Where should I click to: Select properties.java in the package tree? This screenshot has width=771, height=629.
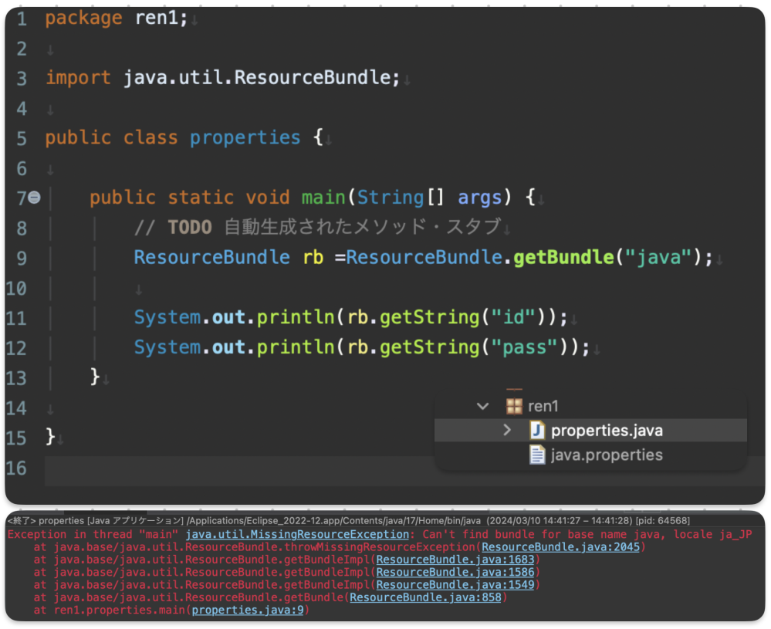tap(607, 431)
